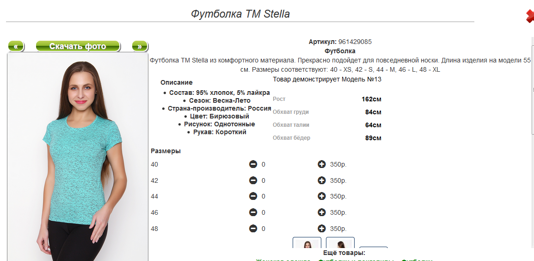Click the Описание heading

pyautogui.click(x=177, y=82)
